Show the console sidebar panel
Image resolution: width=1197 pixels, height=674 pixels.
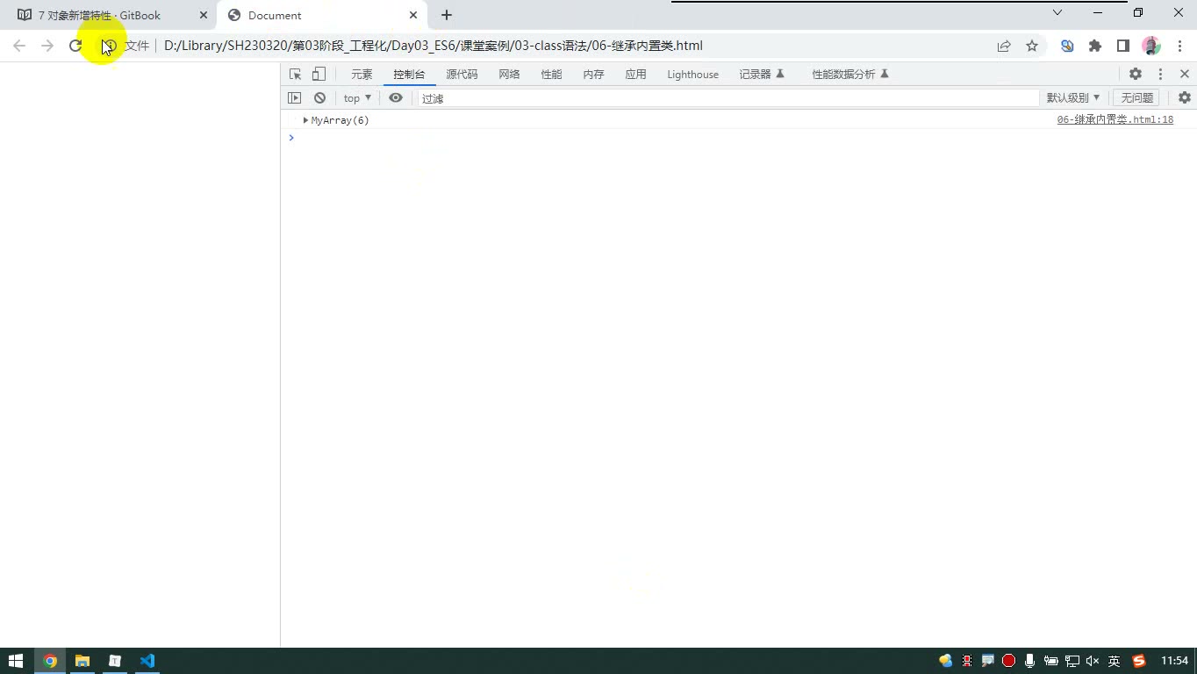coord(295,98)
